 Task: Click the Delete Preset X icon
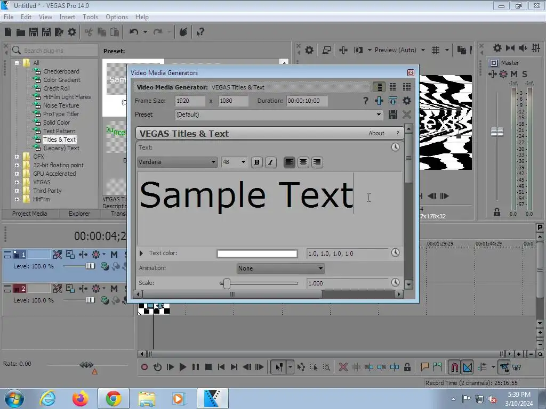(406, 114)
